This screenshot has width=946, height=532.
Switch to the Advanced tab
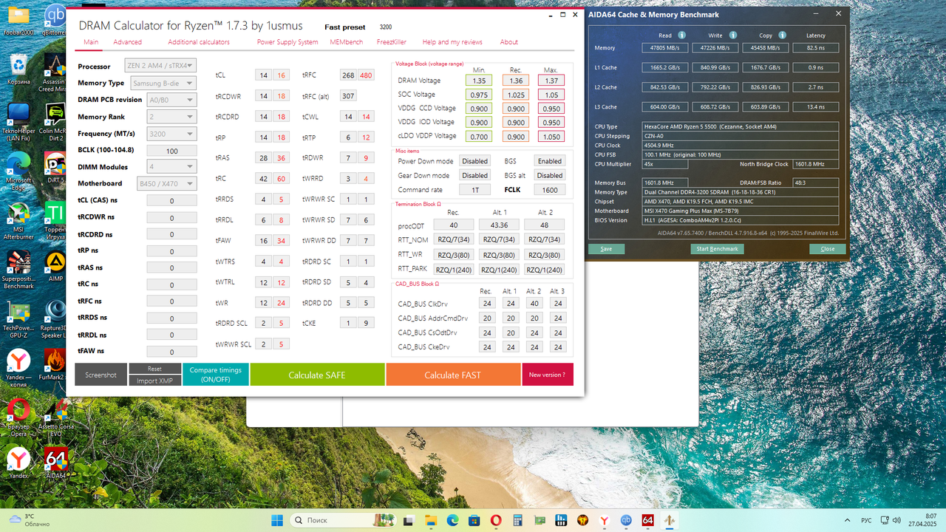pos(127,42)
